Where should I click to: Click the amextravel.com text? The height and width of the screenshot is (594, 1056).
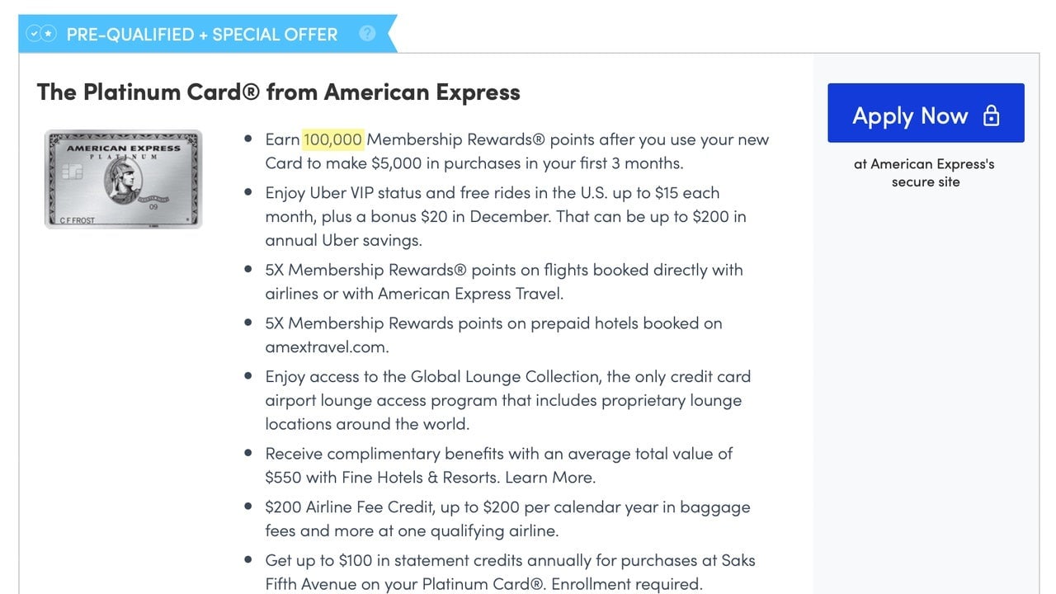(327, 347)
